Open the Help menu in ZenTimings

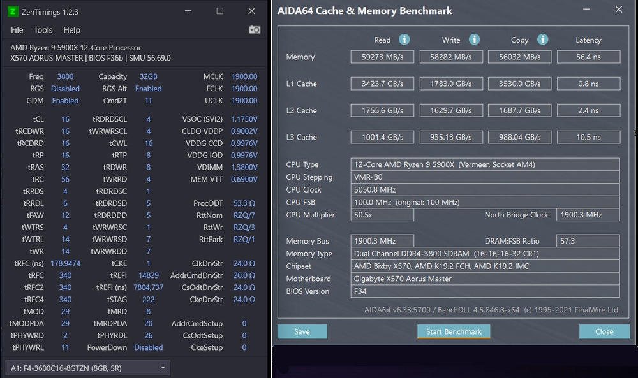(72, 30)
